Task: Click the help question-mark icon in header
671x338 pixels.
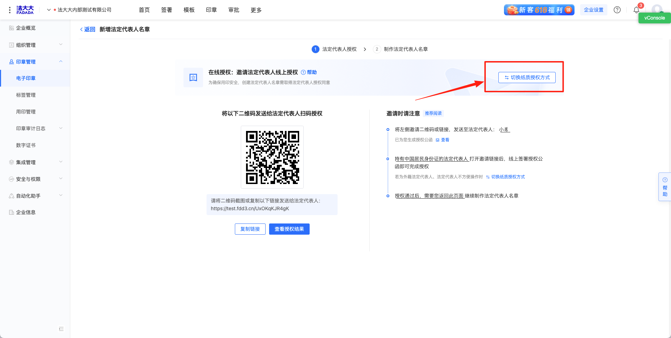Action: coord(617,10)
